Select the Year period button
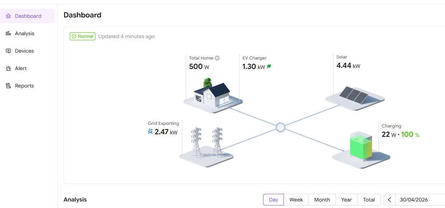 347,200
